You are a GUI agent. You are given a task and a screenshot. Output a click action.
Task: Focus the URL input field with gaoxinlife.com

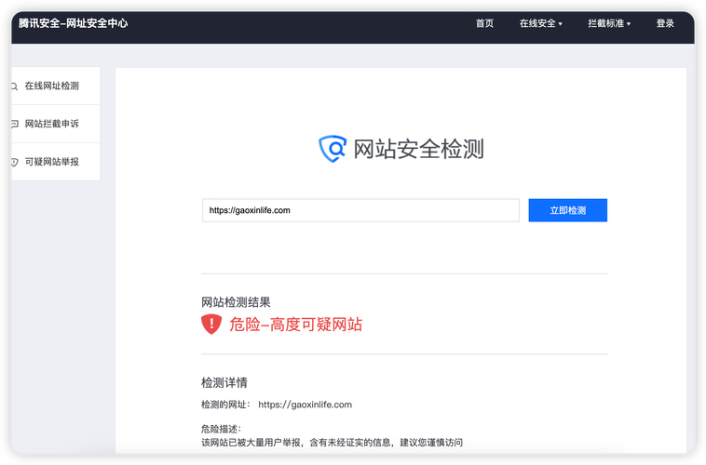coord(360,210)
